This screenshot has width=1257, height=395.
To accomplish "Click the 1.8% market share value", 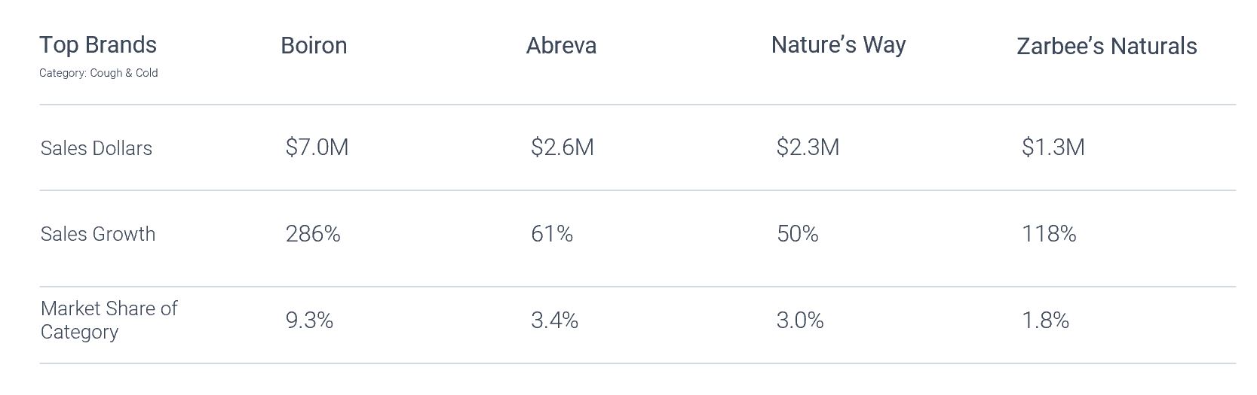I will tap(1046, 321).
